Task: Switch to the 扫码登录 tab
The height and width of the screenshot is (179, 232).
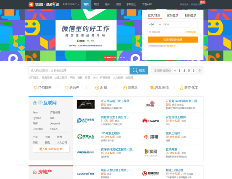Action: pyautogui.click(x=191, y=15)
